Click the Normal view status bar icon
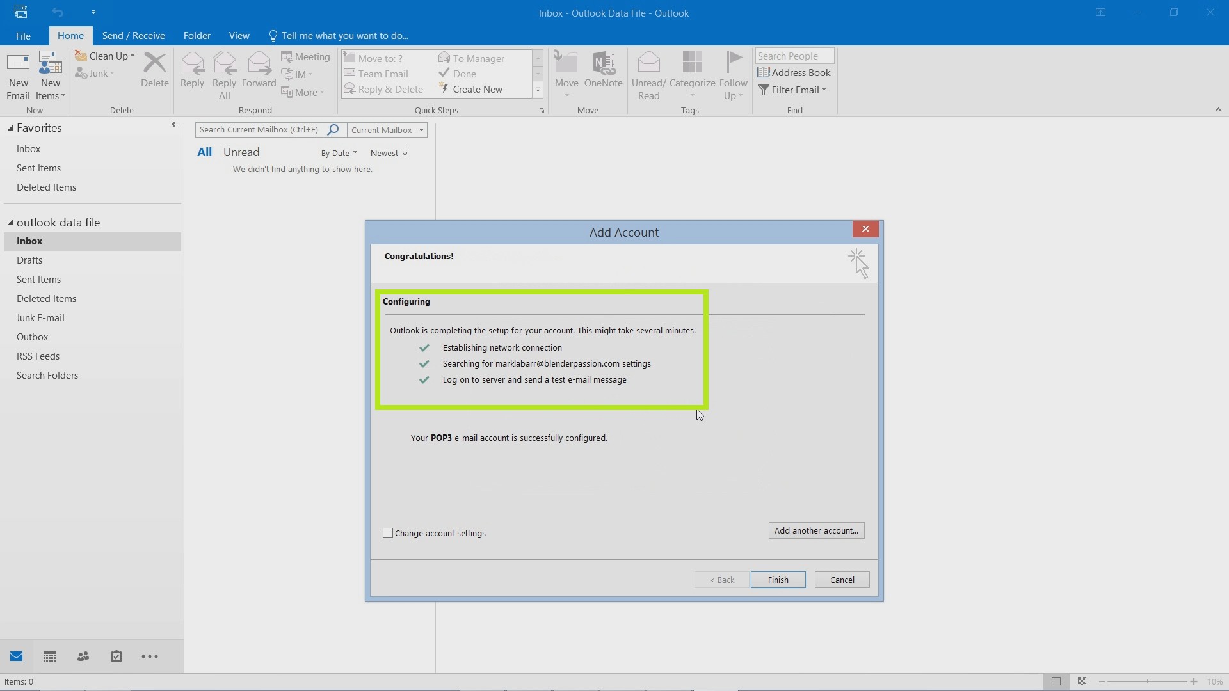The height and width of the screenshot is (691, 1229). pos(1056,681)
